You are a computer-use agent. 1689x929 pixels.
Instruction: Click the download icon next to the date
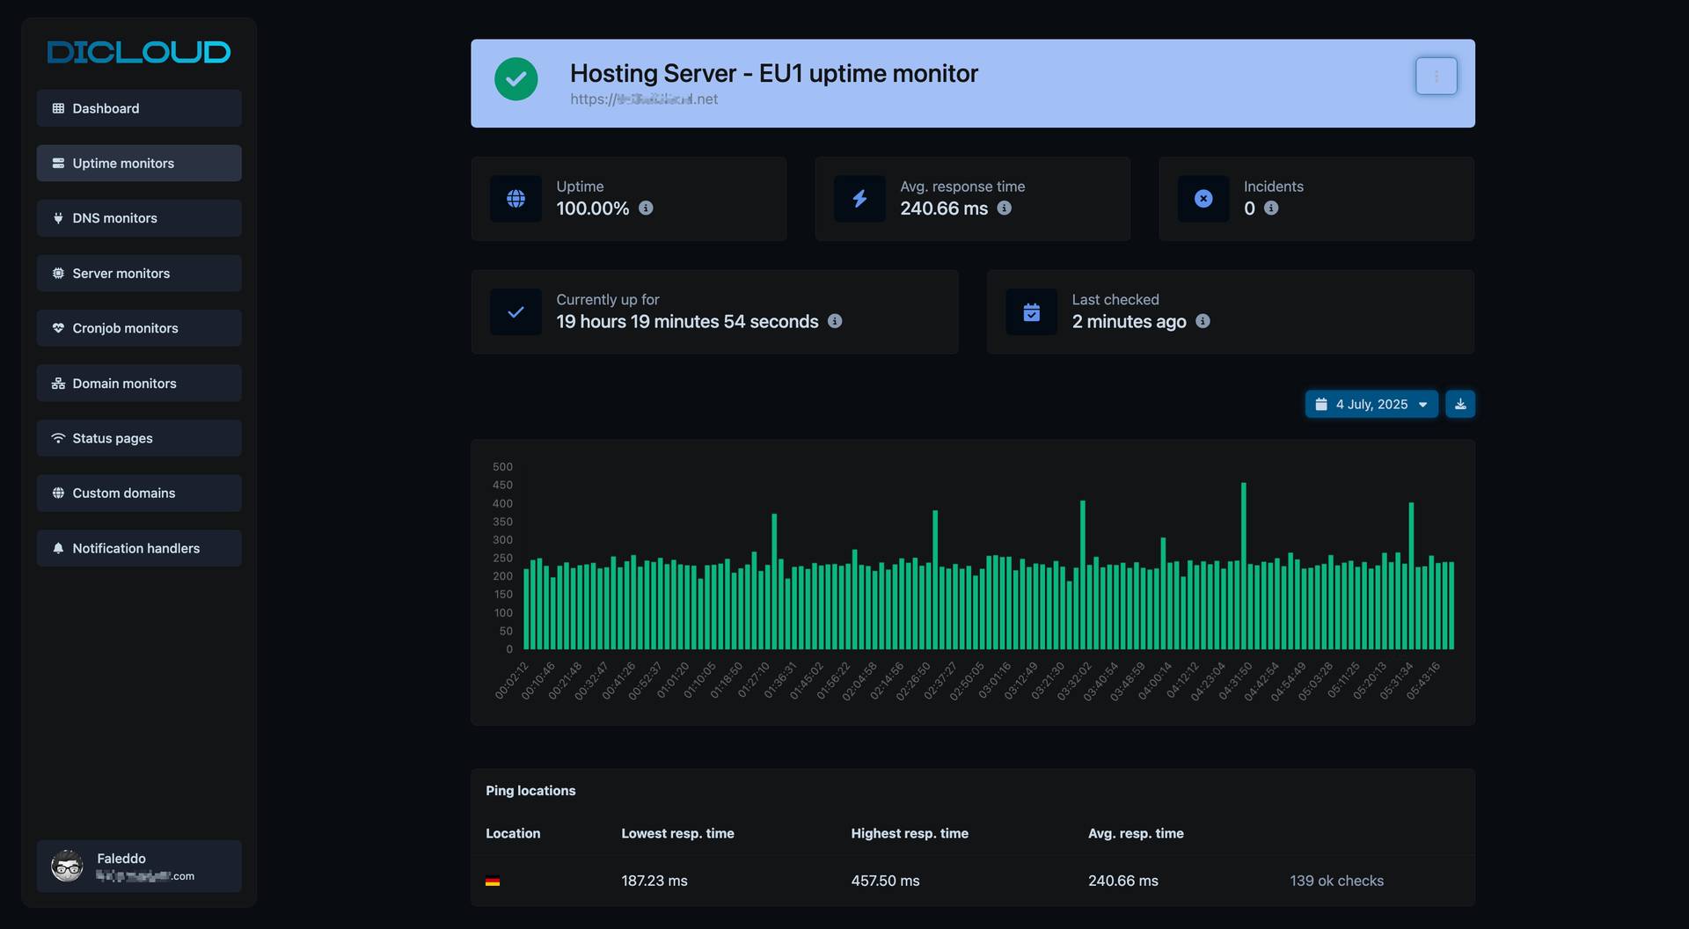[1460, 404]
